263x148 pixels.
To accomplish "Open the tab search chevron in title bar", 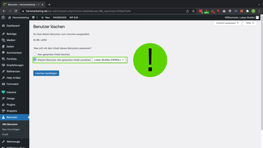I will [x=259, y=5].
